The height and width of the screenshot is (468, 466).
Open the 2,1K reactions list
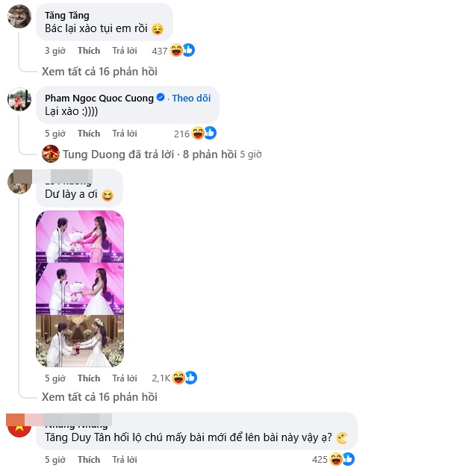[175, 378]
